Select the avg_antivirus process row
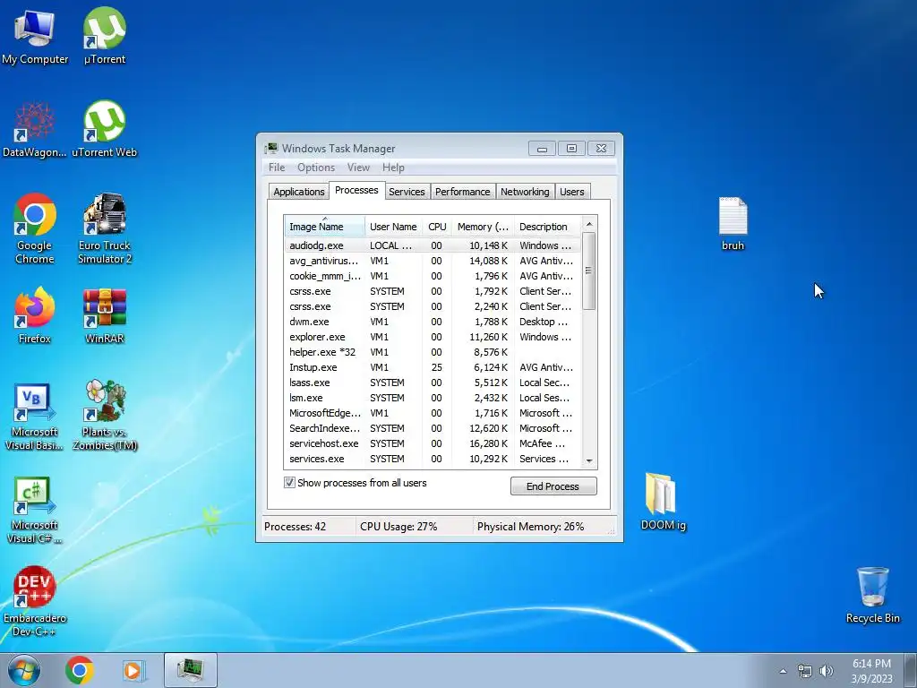 433,261
